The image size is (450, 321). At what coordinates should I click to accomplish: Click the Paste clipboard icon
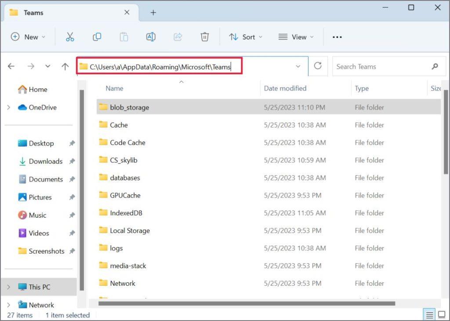click(123, 37)
